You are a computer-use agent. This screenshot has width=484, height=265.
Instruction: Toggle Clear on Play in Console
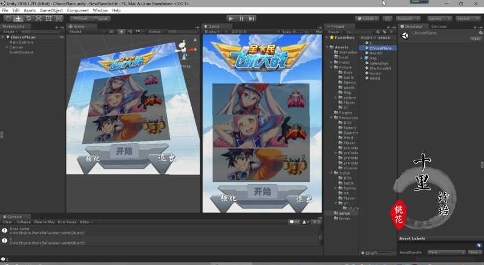pos(44,222)
